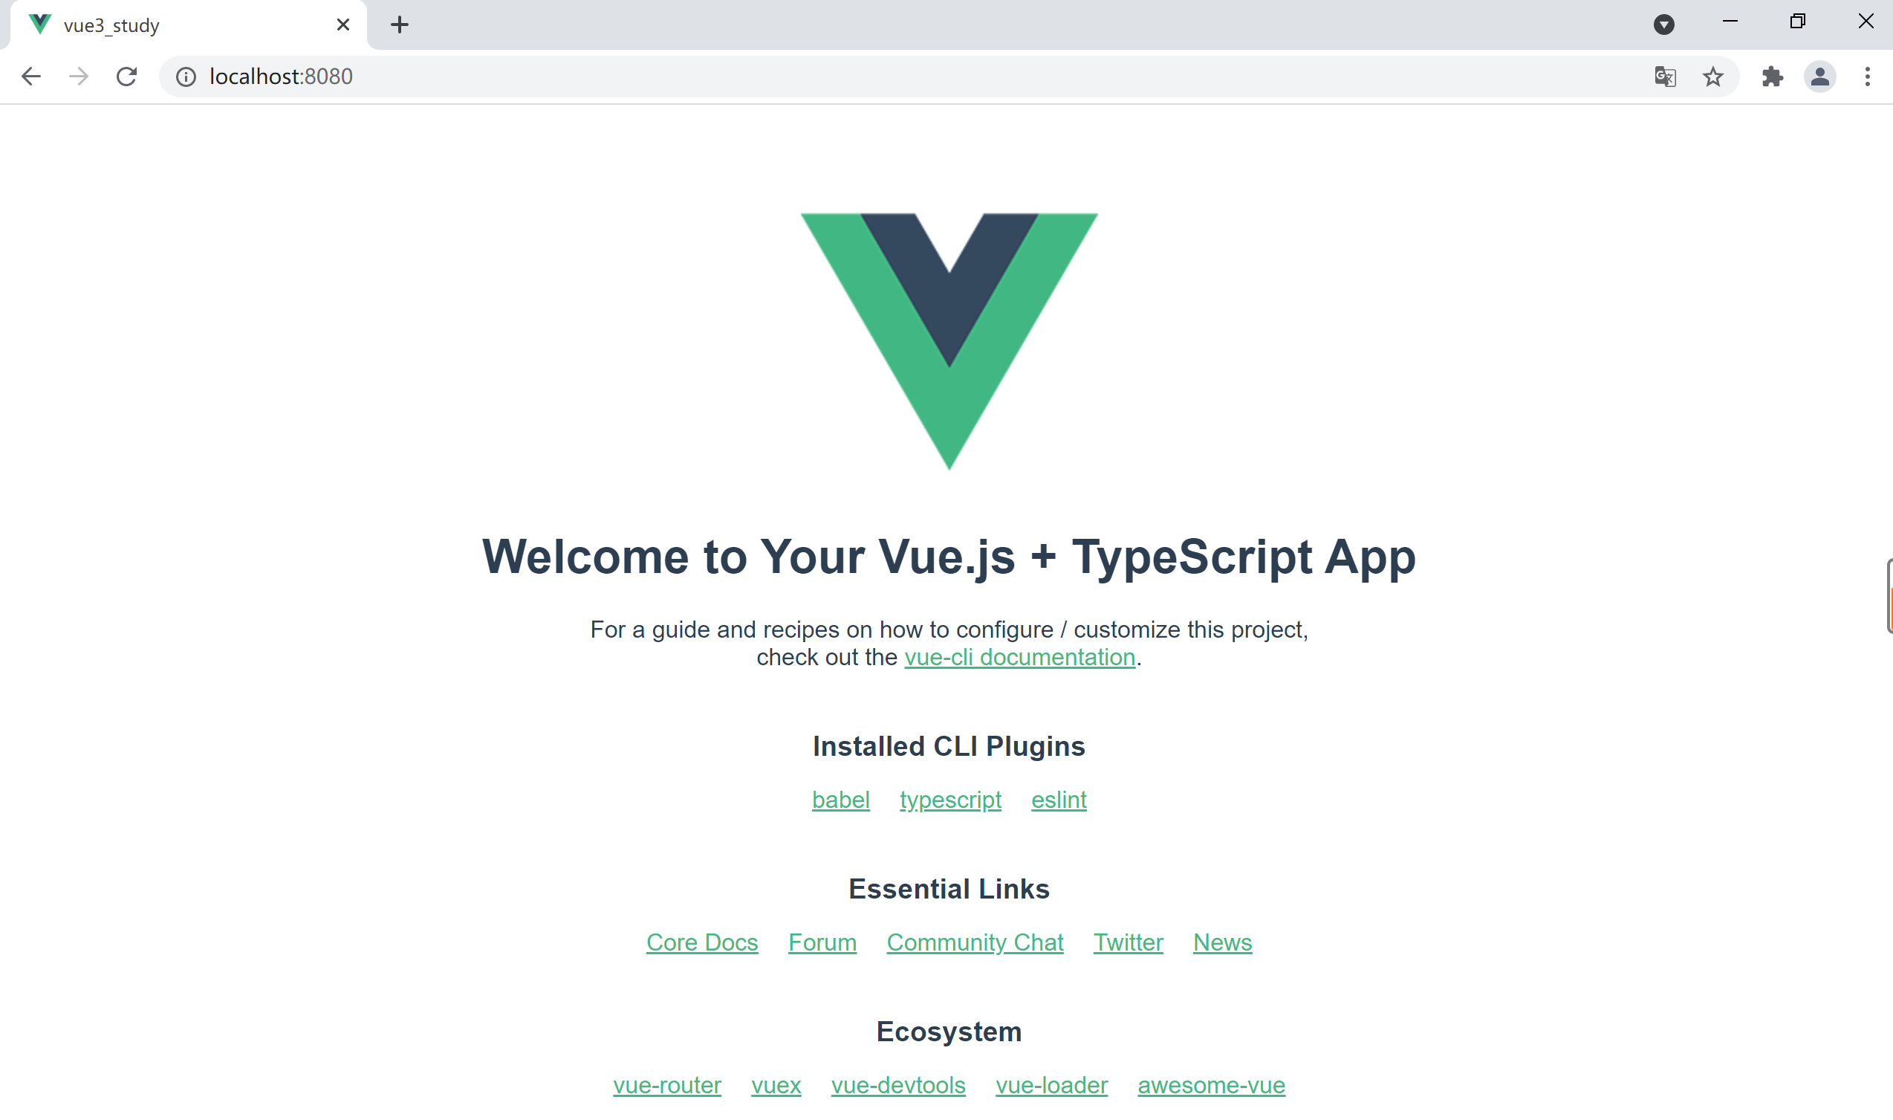The width and height of the screenshot is (1893, 1120).
Task: Click the browser forward navigation arrow
Action: pyautogui.click(x=79, y=74)
